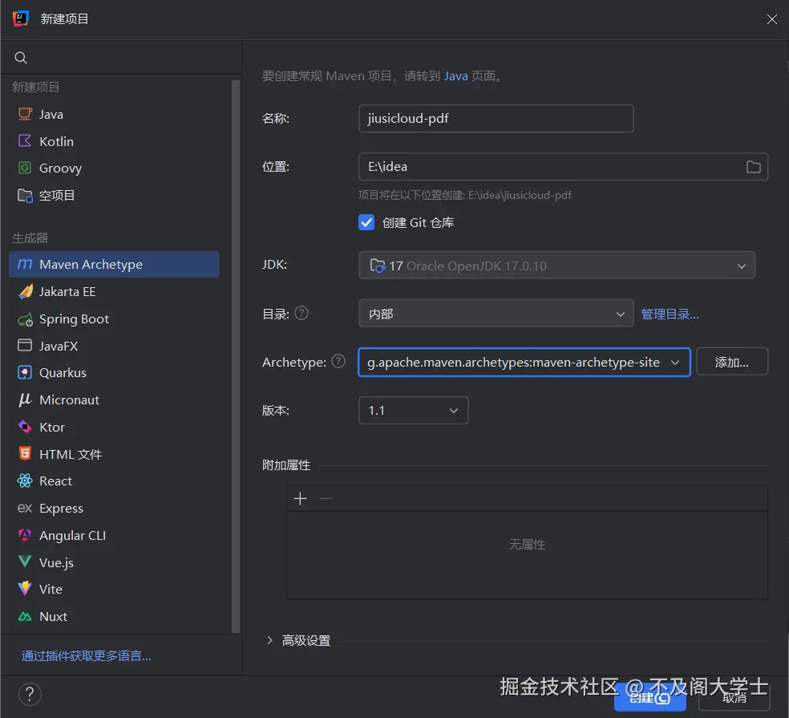Image resolution: width=789 pixels, height=718 pixels.
Task: Click the Angular CLI logo icon
Action: (x=25, y=535)
